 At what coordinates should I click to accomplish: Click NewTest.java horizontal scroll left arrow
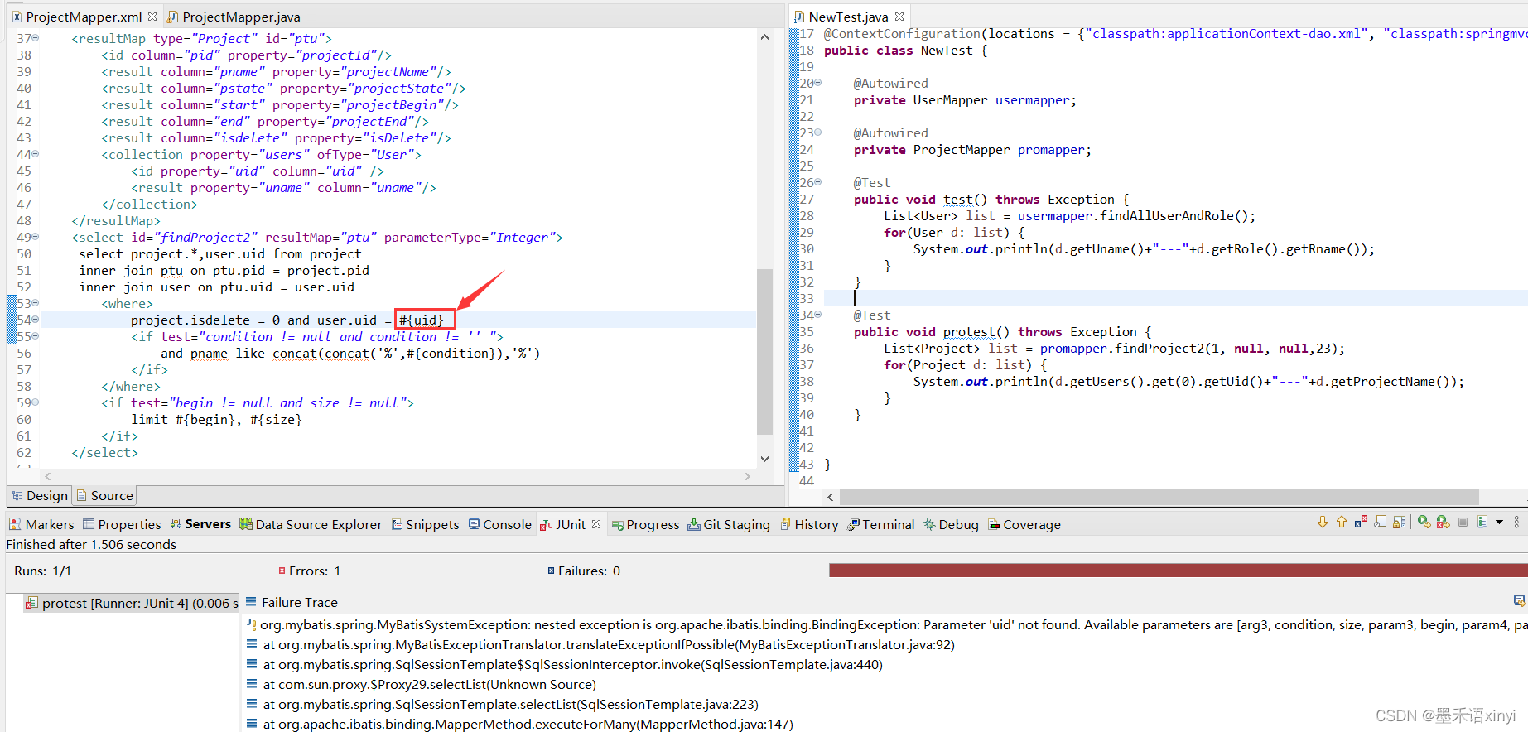pos(831,497)
